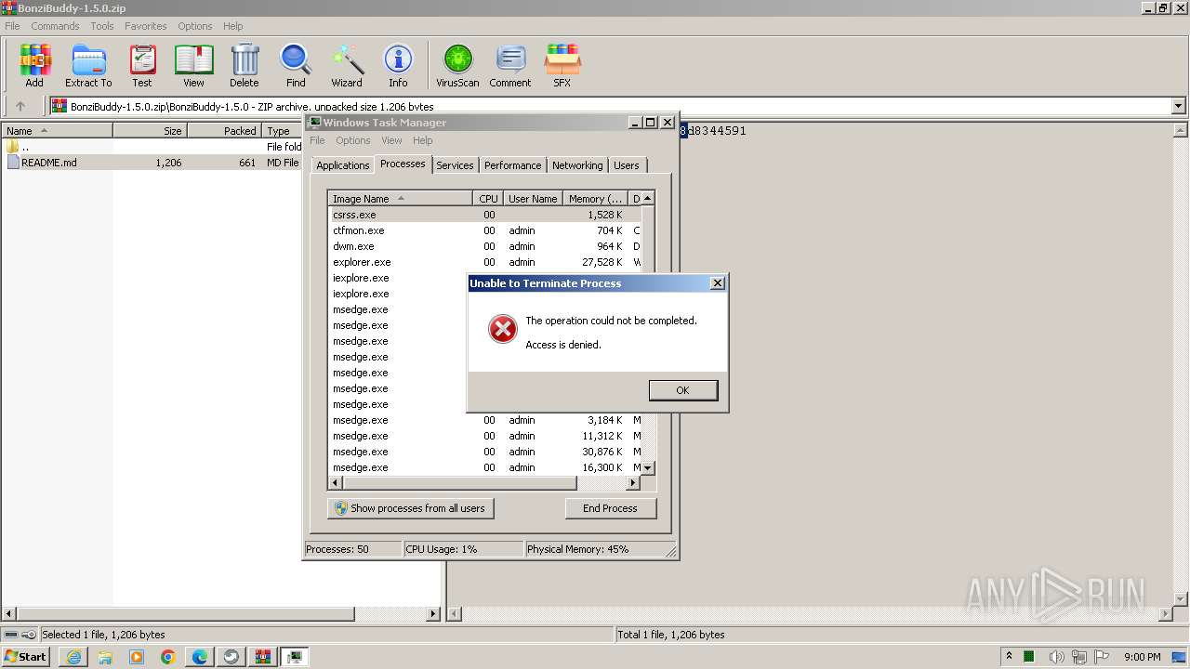Switch to WinRAR taskbar button
1190x669 pixels.
click(263, 657)
